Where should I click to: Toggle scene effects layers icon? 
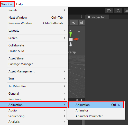[x=82, y=23]
